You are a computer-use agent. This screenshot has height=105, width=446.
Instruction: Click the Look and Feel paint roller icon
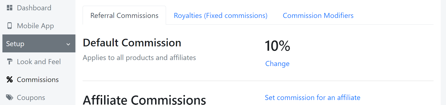pyautogui.click(x=9, y=62)
